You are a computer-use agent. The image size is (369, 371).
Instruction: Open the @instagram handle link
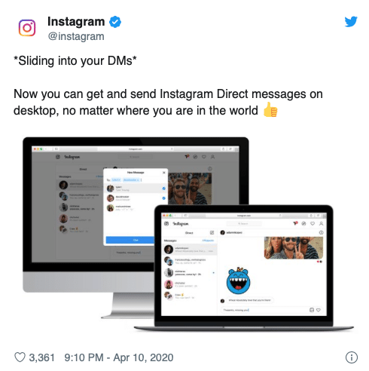click(76, 36)
